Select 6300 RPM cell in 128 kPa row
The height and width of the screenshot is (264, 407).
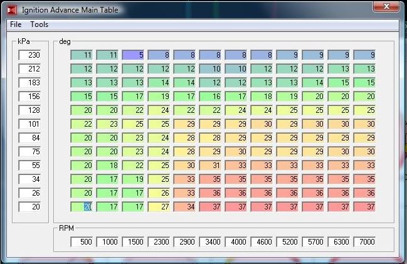339,110
